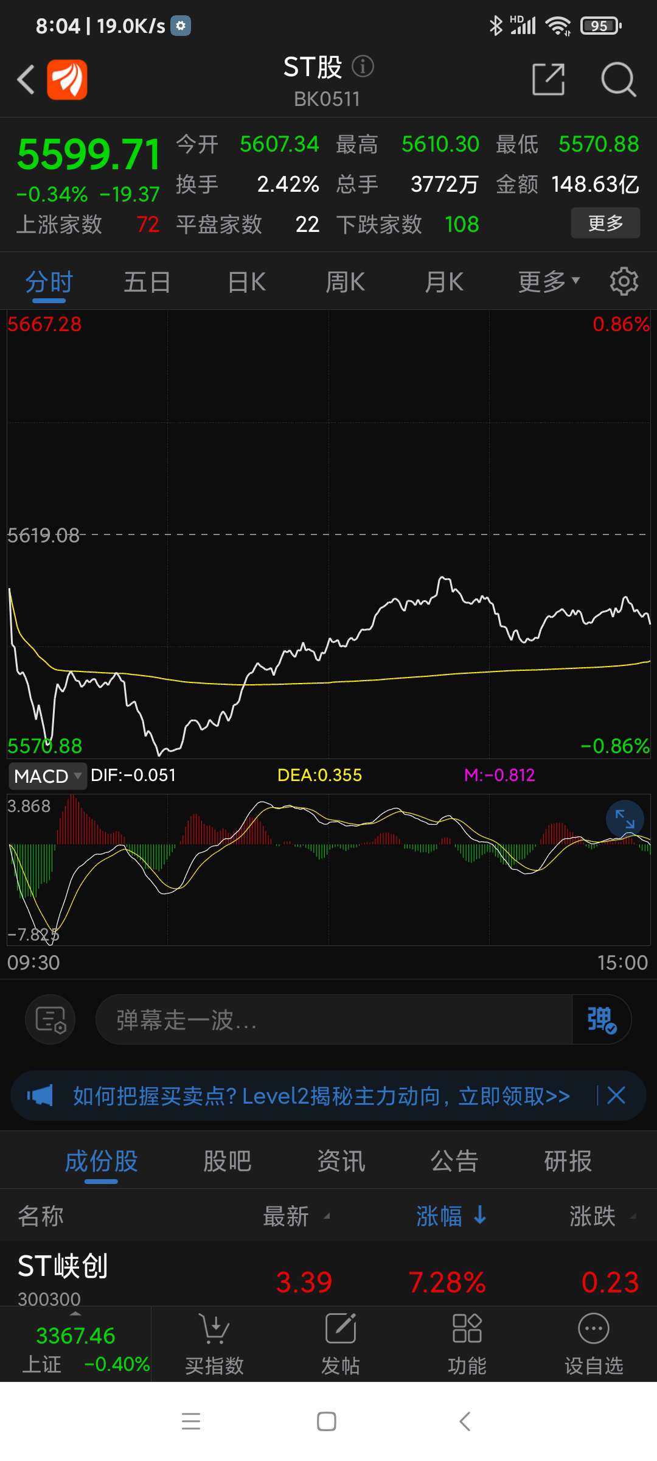
Task: Tap 发帖 to write a post
Action: (x=341, y=1344)
